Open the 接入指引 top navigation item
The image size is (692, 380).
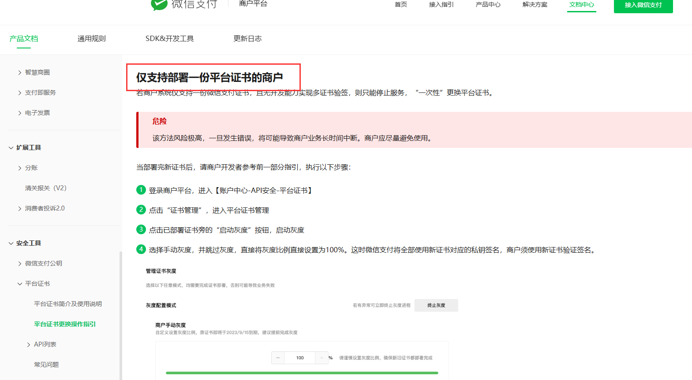click(441, 4)
